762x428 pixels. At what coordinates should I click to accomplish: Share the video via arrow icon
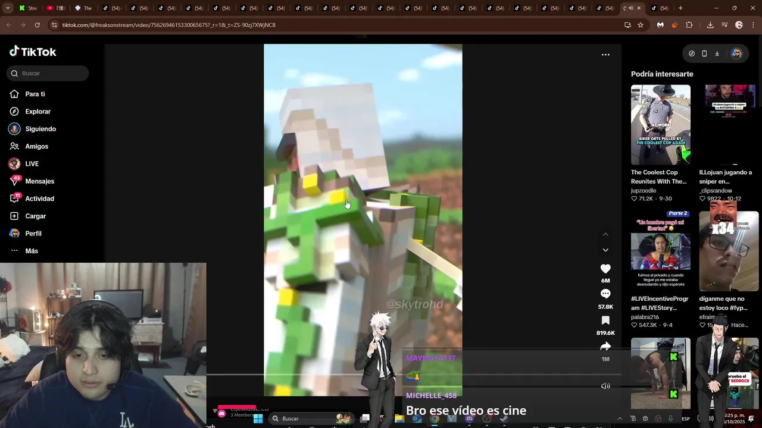(605, 346)
